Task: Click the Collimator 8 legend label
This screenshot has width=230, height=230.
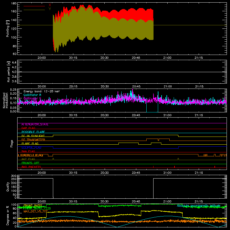Action: point(32,95)
